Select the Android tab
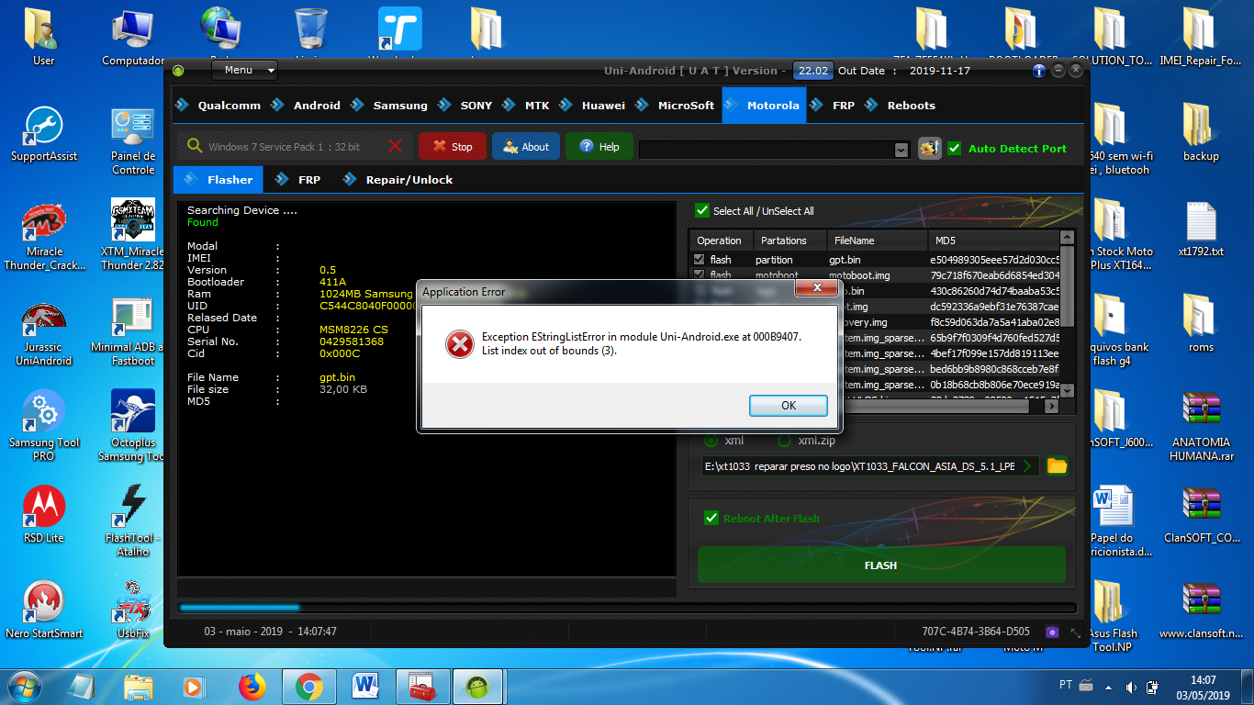1254x705 pixels. 307,106
